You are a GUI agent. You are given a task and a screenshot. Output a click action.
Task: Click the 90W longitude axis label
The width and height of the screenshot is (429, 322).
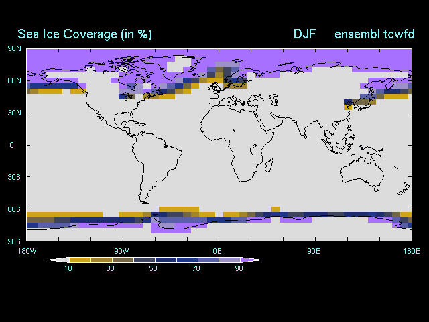click(x=122, y=251)
